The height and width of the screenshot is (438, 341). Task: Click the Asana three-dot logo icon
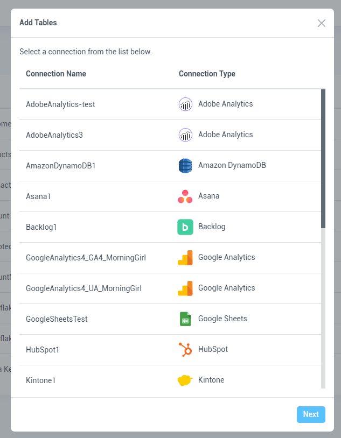point(185,196)
